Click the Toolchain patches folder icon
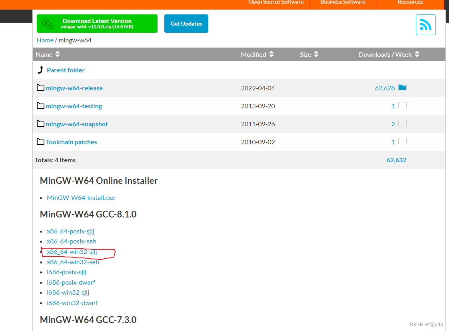This screenshot has width=449, height=331. click(x=41, y=142)
